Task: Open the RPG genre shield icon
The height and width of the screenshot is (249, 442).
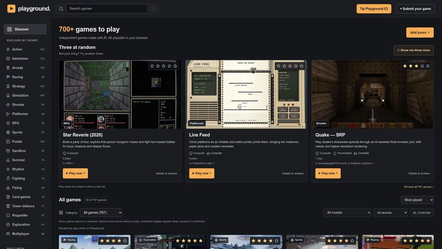Action: pyautogui.click(x=8, y=123)
